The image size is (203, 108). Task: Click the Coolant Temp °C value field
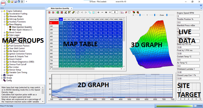188,60
